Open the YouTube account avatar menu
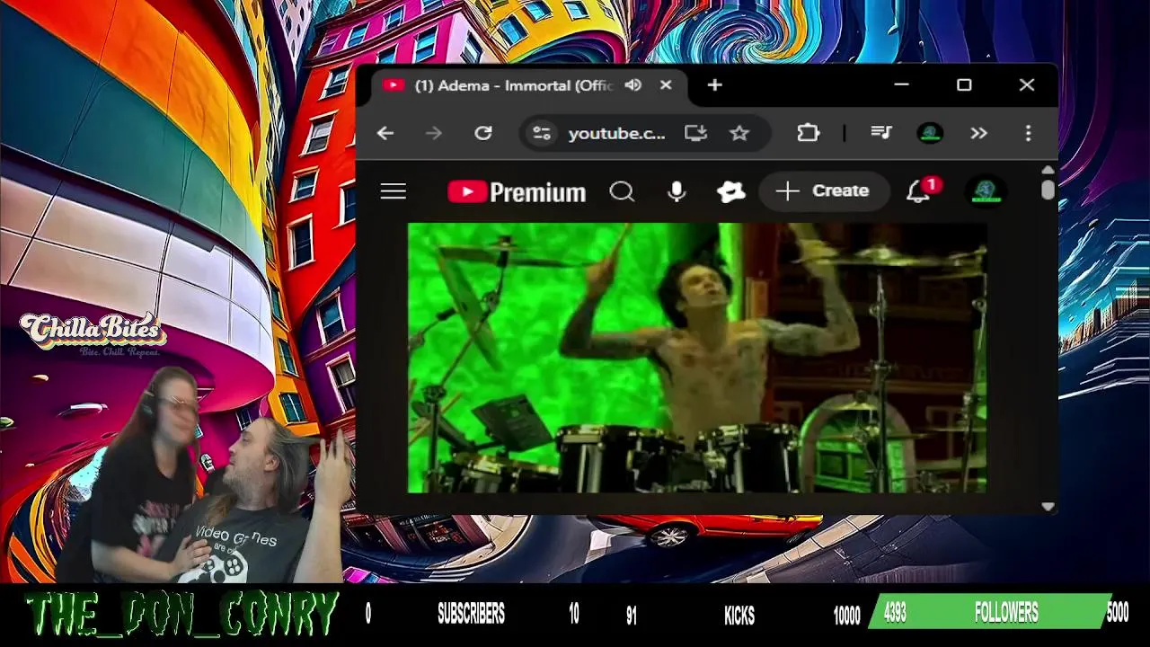 pyautogui.click(x=986, y=191)
